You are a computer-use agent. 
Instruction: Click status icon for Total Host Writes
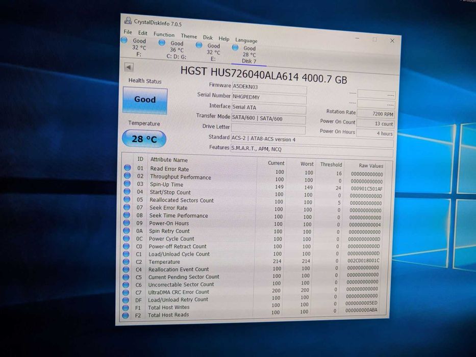click(x=126, y=308)
